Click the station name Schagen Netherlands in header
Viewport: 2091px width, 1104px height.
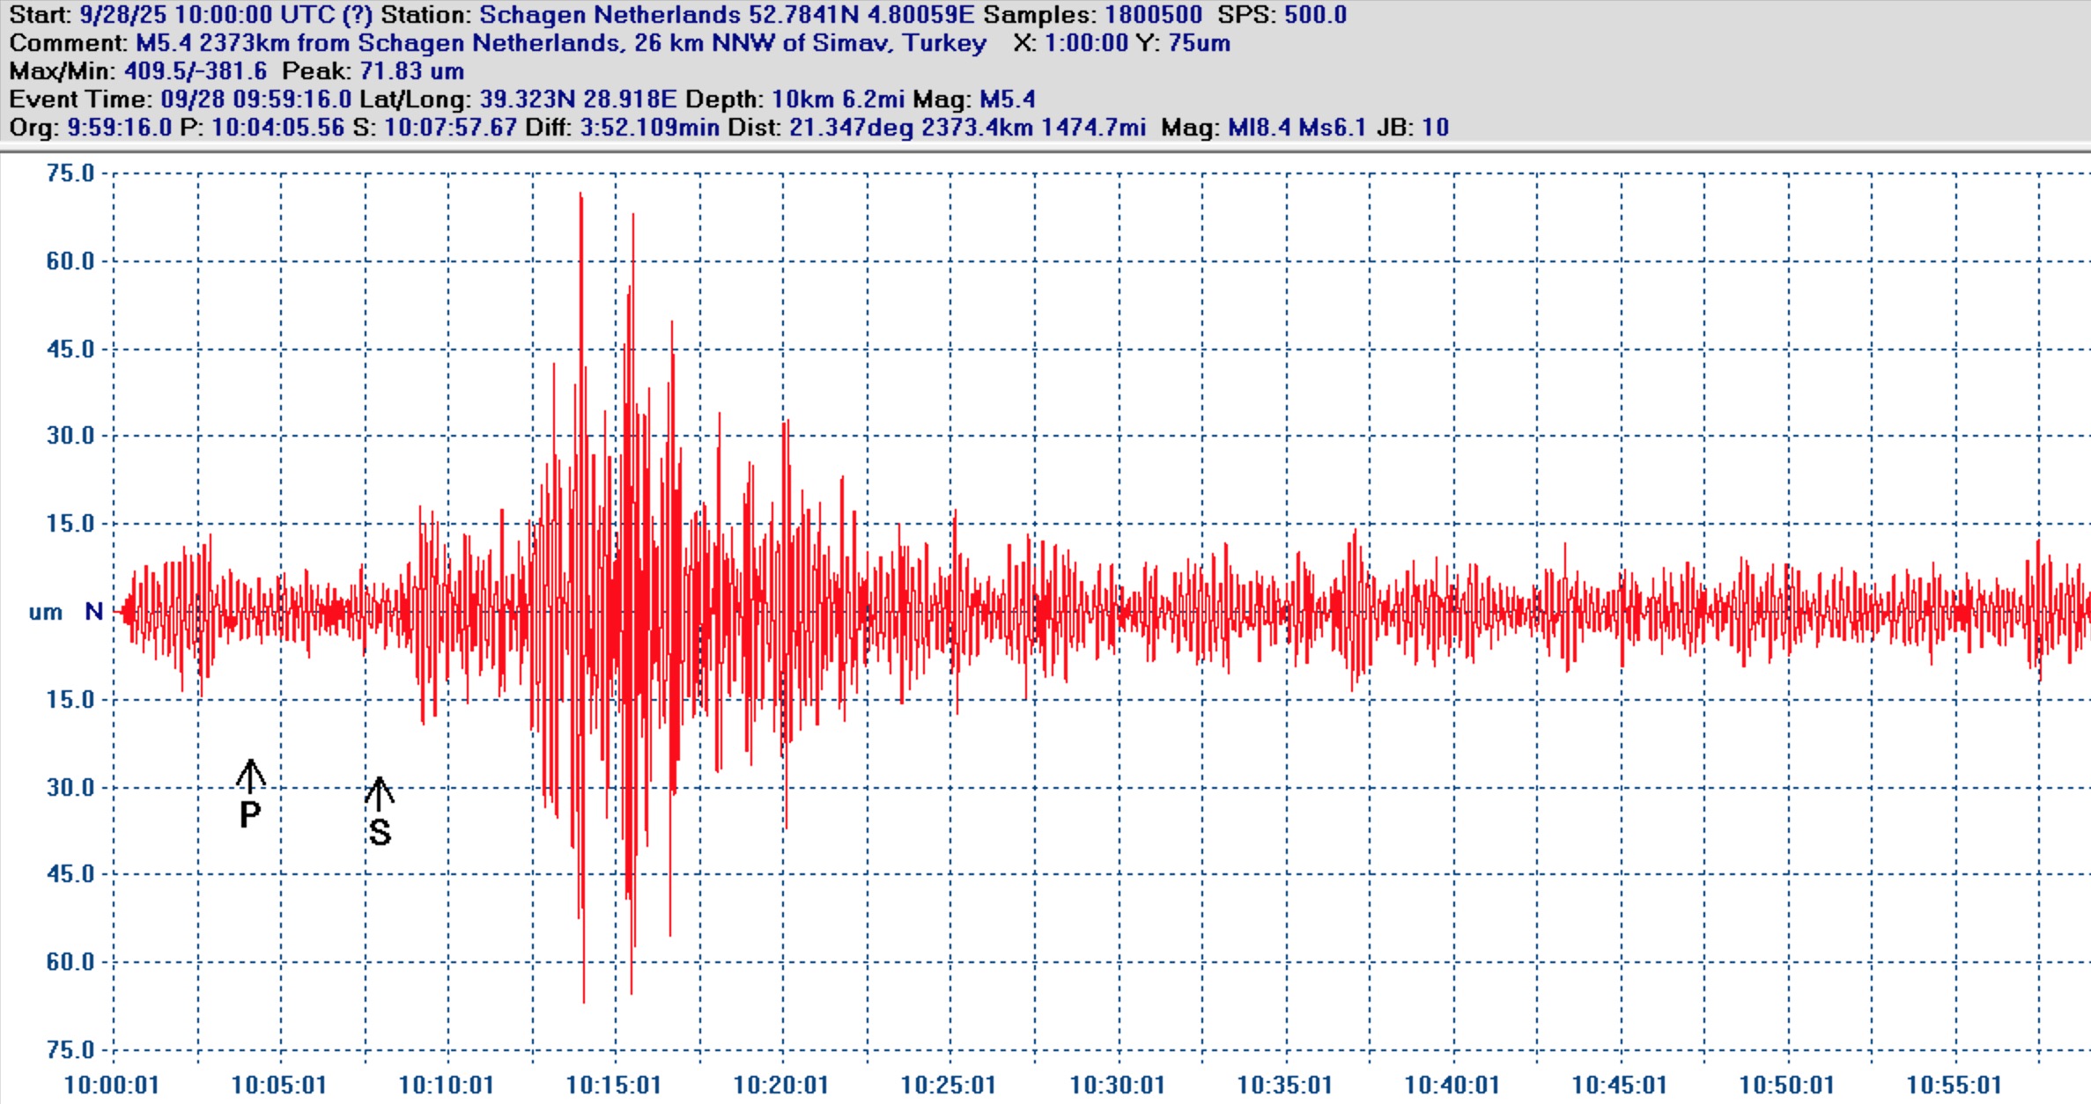[x=610, y=15]
